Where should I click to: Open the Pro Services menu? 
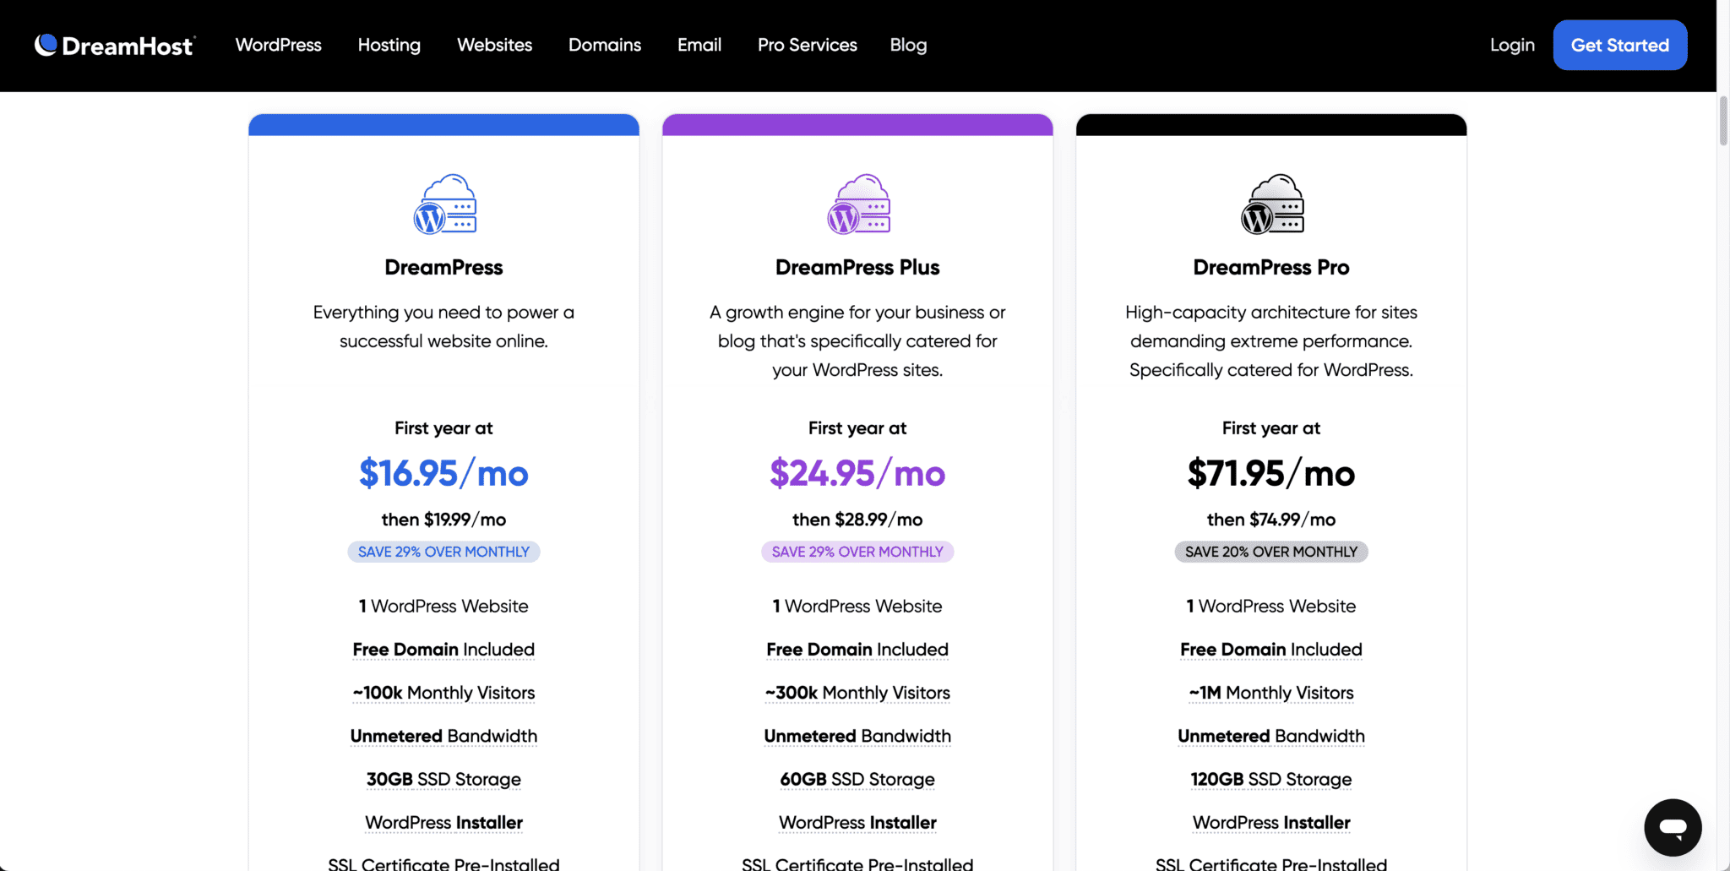tap(808, 45)
